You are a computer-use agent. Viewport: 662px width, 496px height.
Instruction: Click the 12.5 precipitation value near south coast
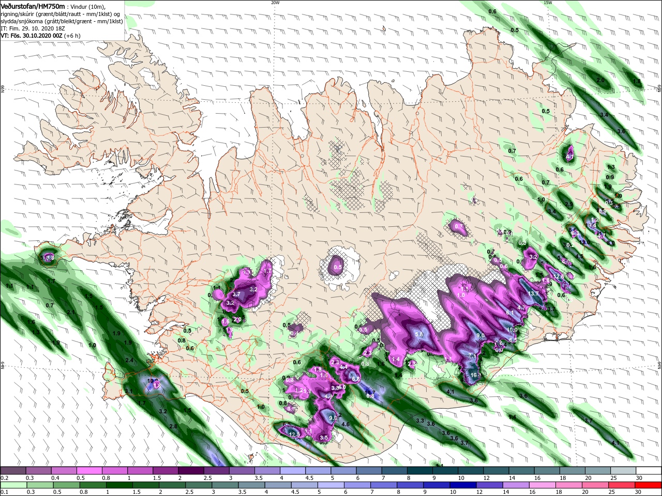tap(294, 435)
